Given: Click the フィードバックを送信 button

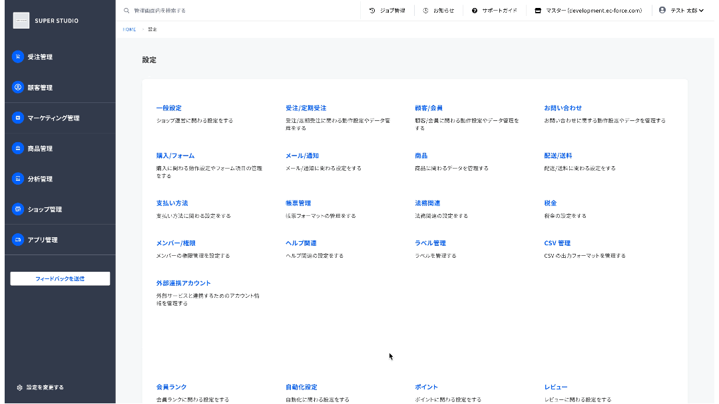Looking at the screenshot, I should (60, 278).
